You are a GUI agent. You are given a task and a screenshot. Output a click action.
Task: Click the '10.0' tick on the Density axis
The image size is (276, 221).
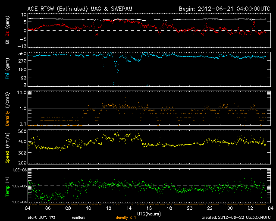coord(22,92)
